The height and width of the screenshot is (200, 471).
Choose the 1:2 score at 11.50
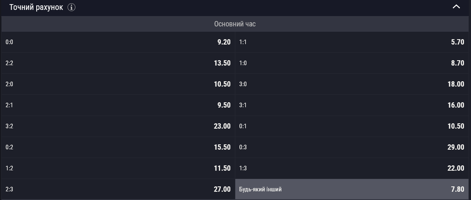tap(118, 168)
